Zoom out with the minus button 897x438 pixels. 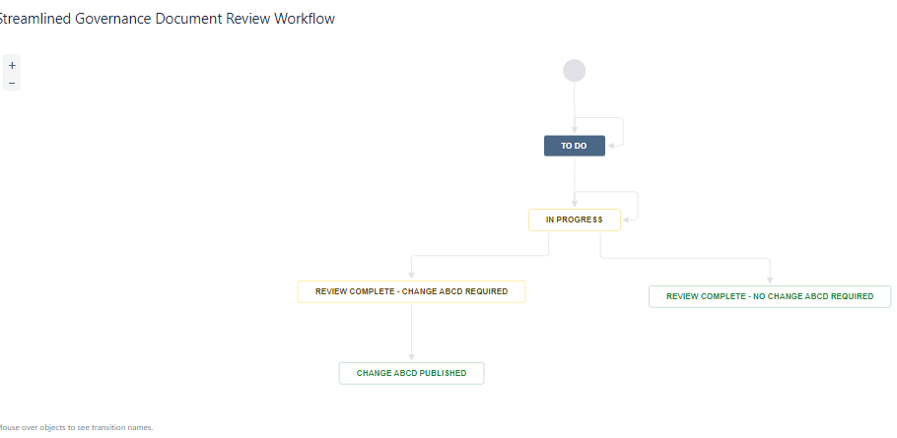tap(12, 83)
